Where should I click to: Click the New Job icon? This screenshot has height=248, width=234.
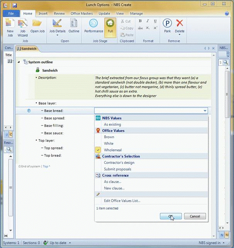click(10, 27)
